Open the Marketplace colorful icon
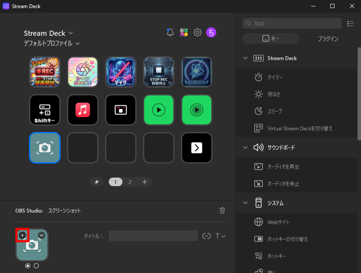This screenshot has width=361, height=273. click(x=184, y=32)
